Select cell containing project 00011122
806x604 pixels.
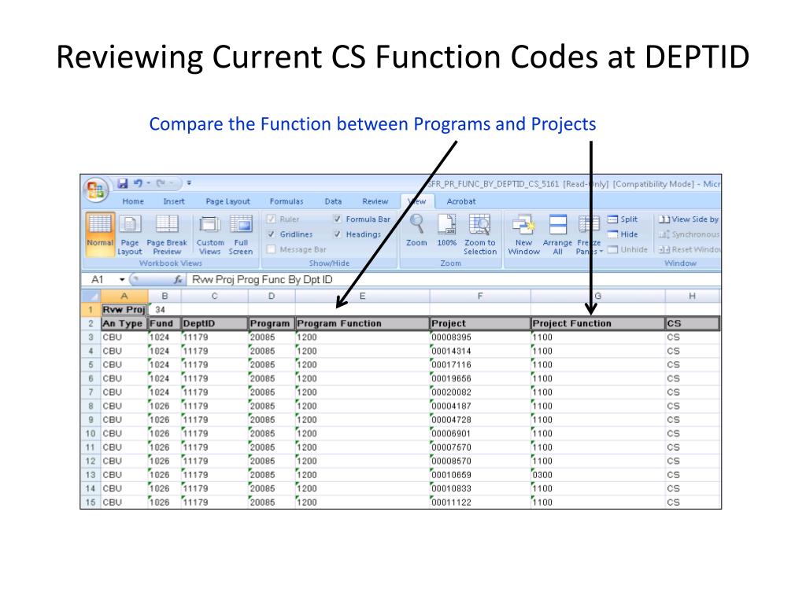(x=479, y=503)
